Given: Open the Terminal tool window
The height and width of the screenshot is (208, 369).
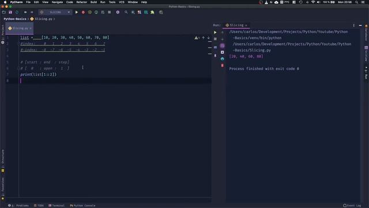Looking at the screenshot, I should (x=57, y=206).
